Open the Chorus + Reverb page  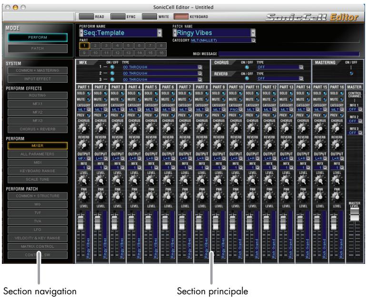pyautogui.click(x=38, y=129)
